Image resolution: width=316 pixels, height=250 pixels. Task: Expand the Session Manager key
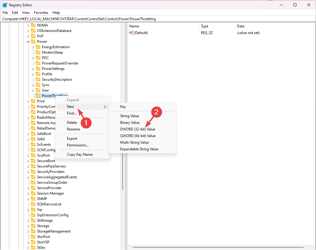pyautogui.click(x=28, y=193)
